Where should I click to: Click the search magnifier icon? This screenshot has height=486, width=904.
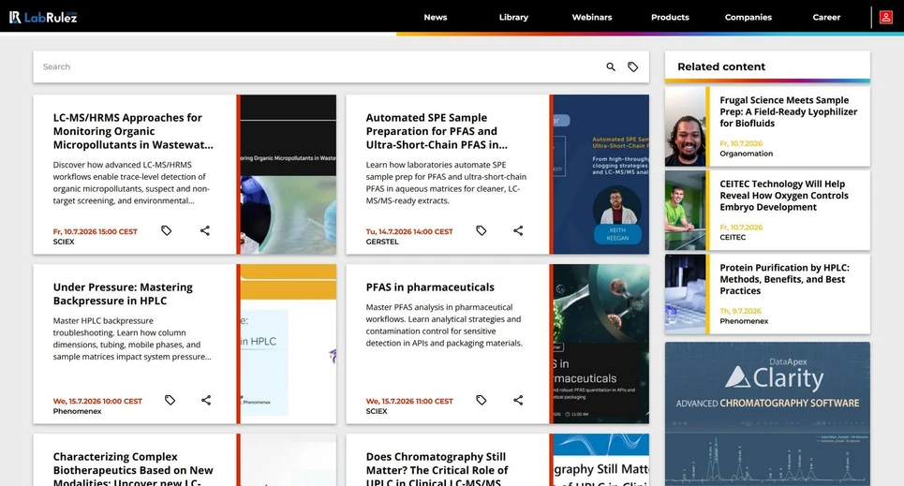[611, 66]
